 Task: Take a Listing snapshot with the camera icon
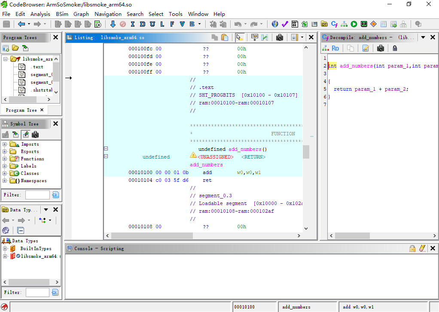pos(279,37)
